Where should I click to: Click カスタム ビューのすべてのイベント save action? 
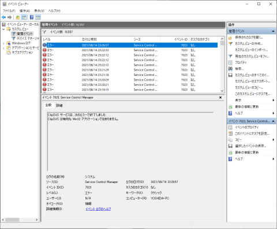pos(252,75)
